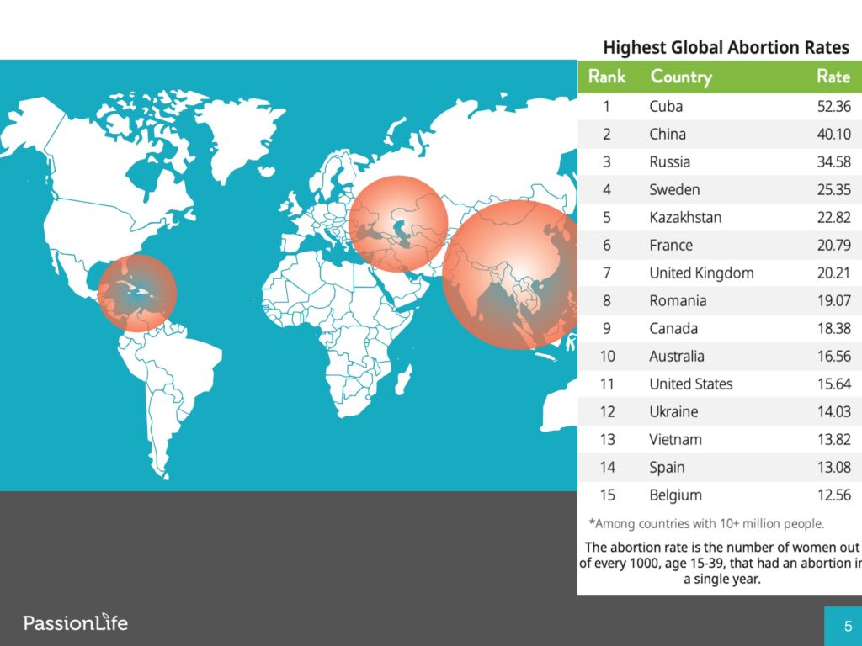Select the Romania country name

[678, 300]
